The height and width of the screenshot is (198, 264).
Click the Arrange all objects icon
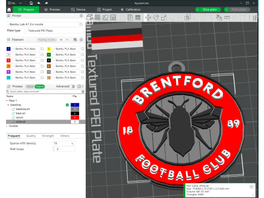pos(113,18)
